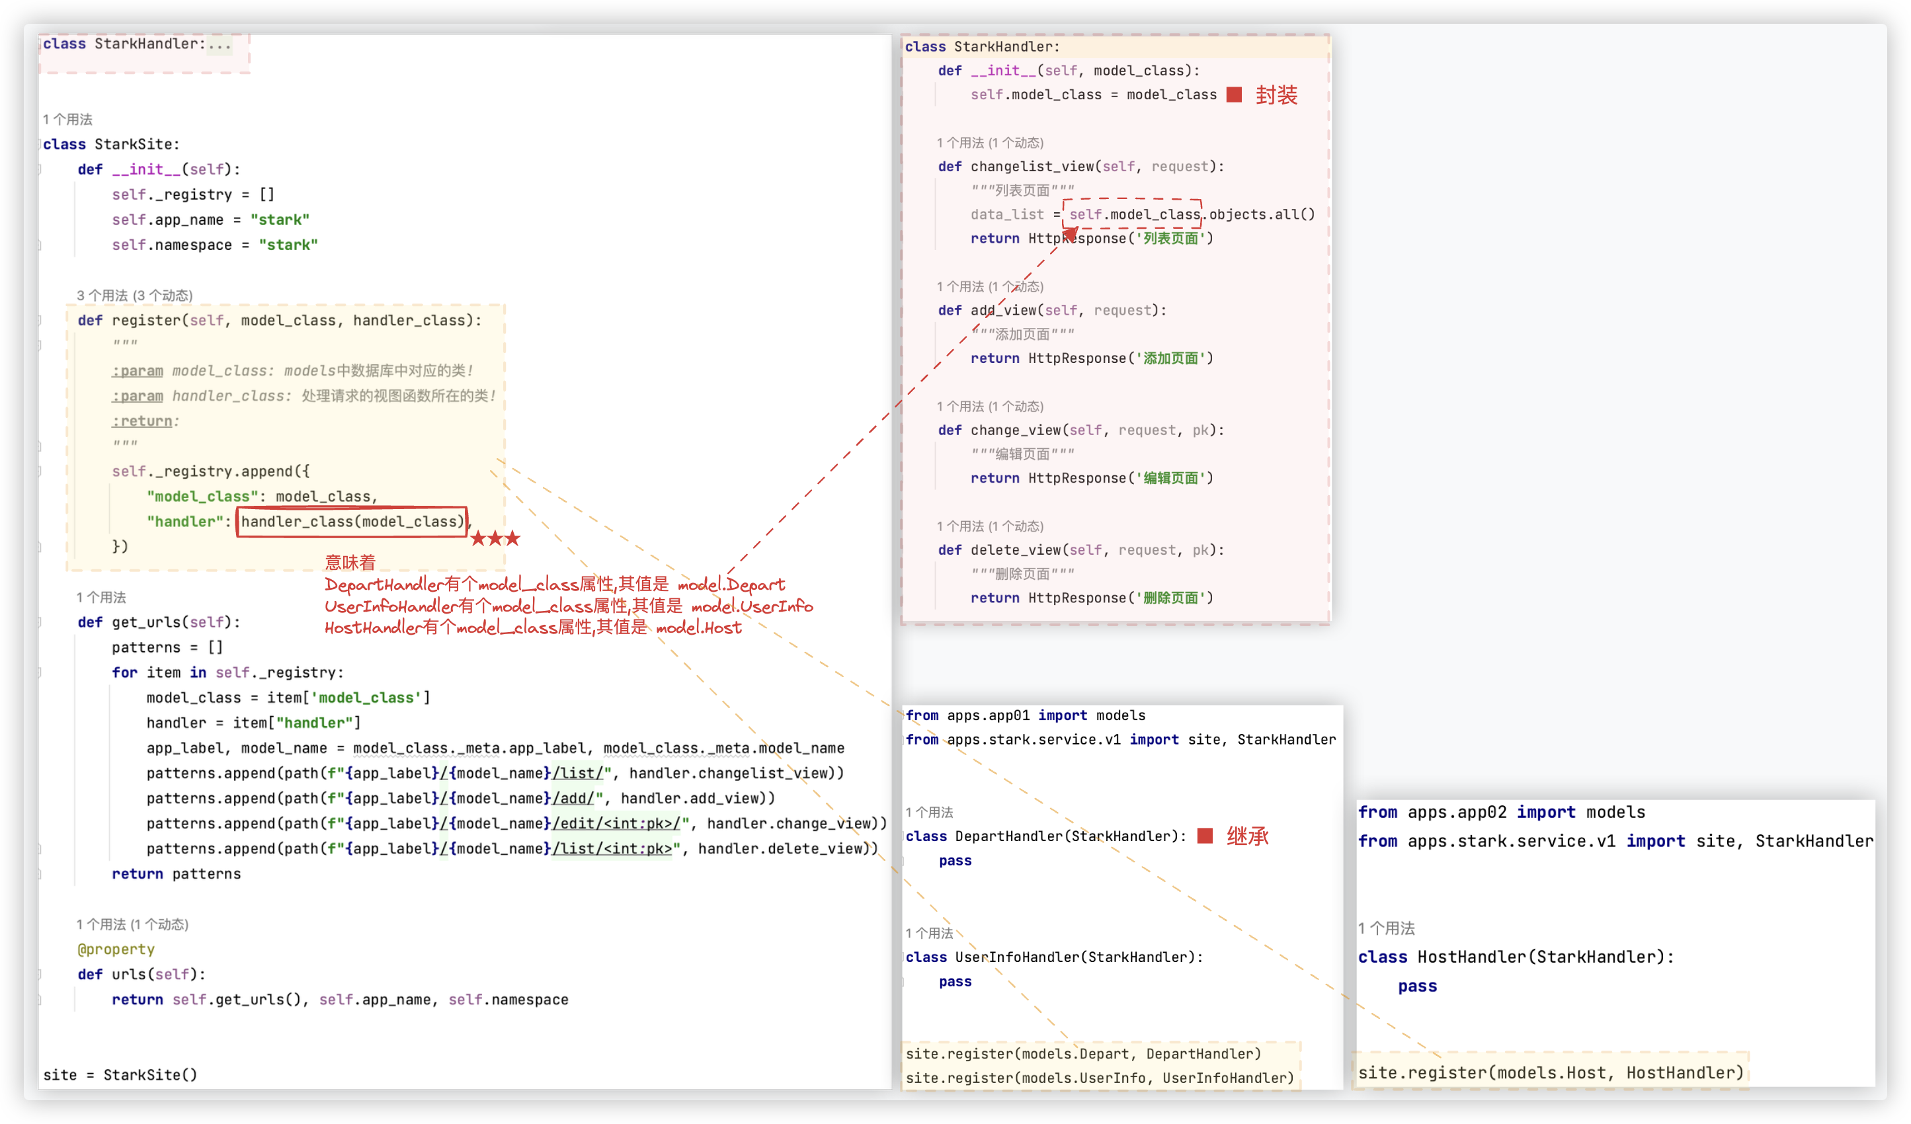
Task: Click the :return tag in register docstring
Action: point(142,421)
